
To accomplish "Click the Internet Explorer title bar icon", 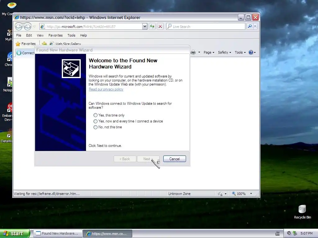I will 17,17.
